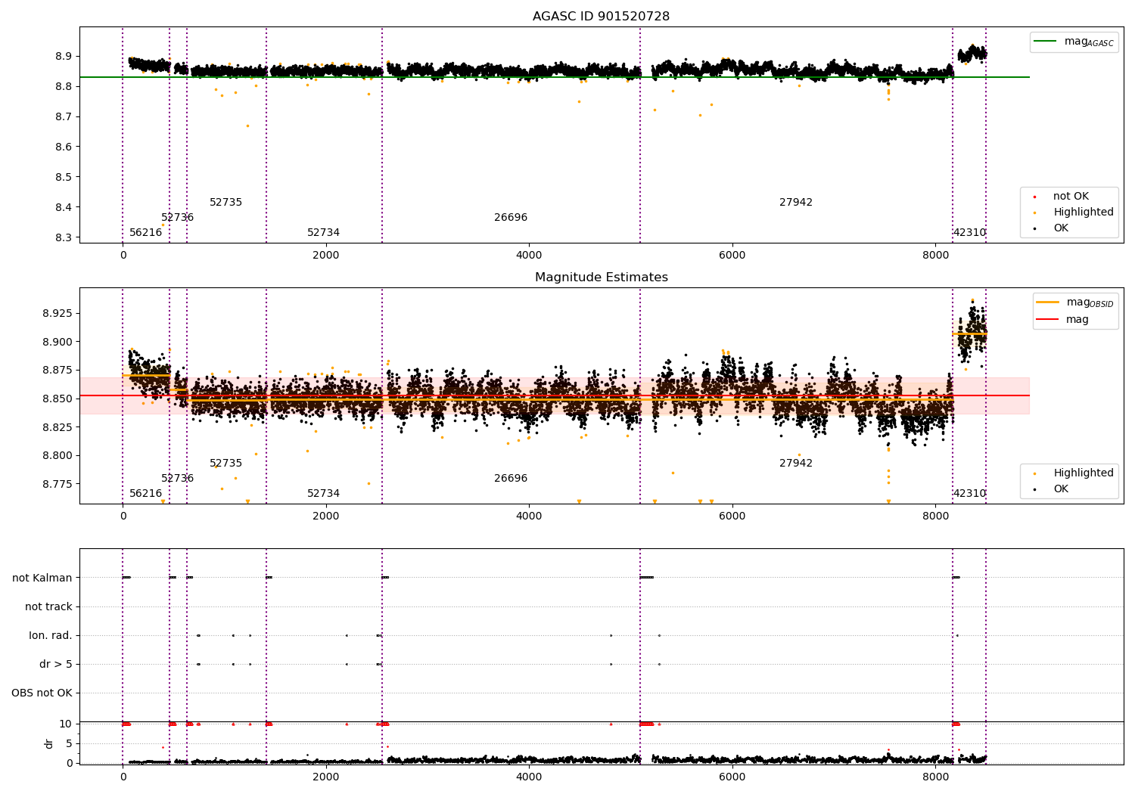Viewport: 1135px width, 794px height.
Task: Click the 'not Kalman' row label
Action: tap(42, 578)
